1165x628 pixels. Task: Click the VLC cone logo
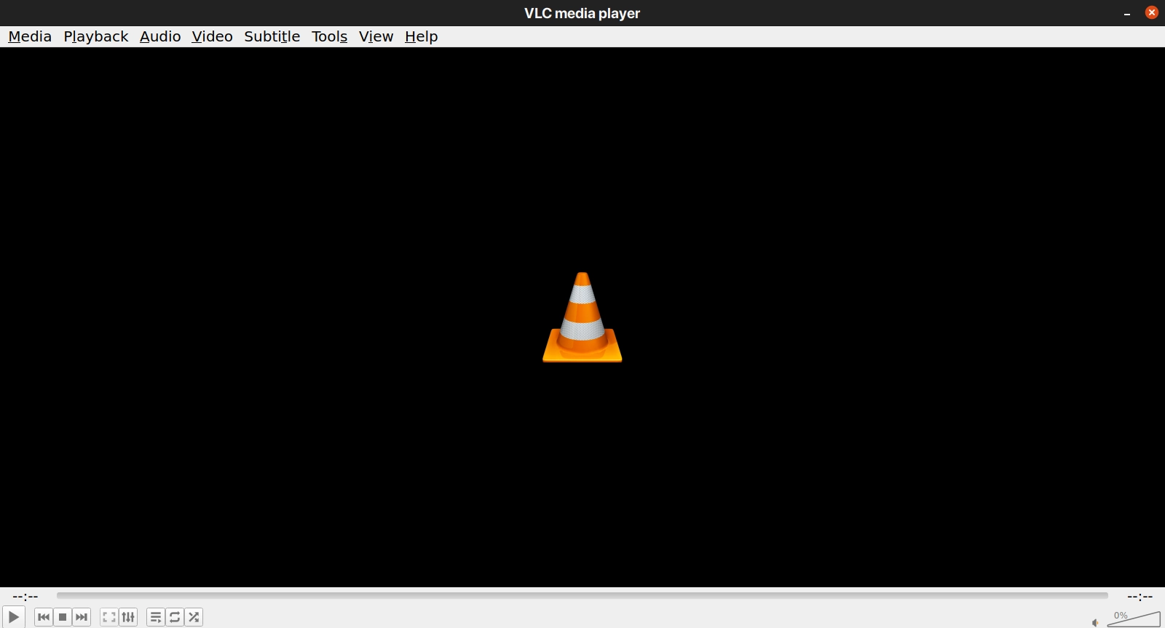pos(582,317)
